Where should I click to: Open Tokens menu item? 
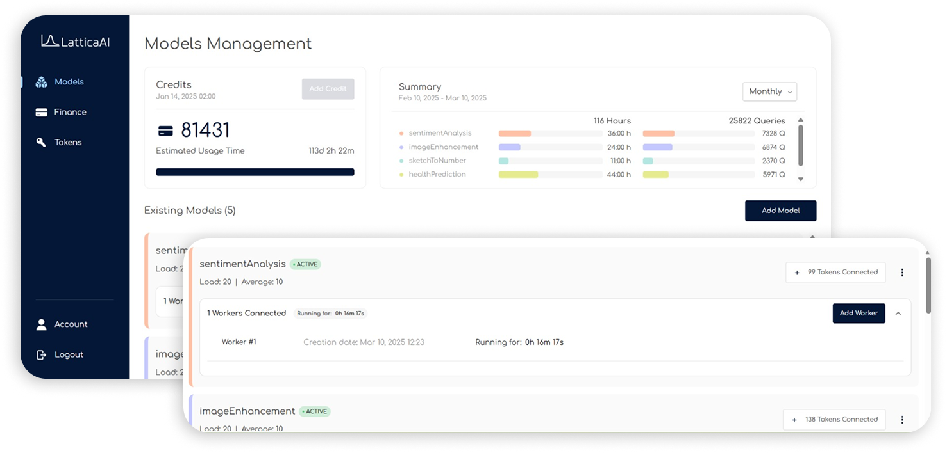coord(68,142)
